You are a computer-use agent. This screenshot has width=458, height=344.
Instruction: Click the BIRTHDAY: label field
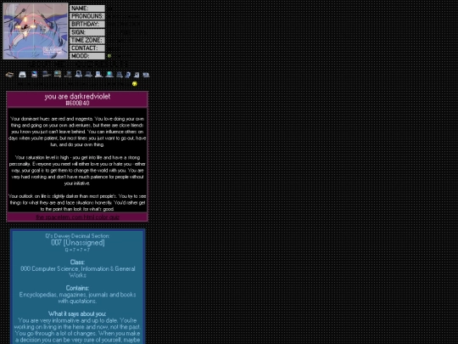(87, 24)
